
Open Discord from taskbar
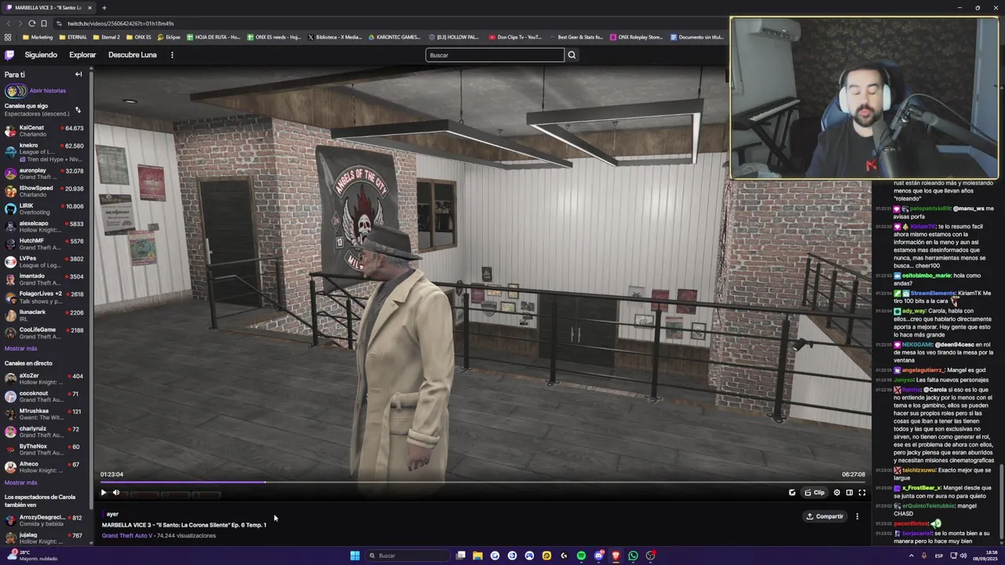click(x=598, y=556)
